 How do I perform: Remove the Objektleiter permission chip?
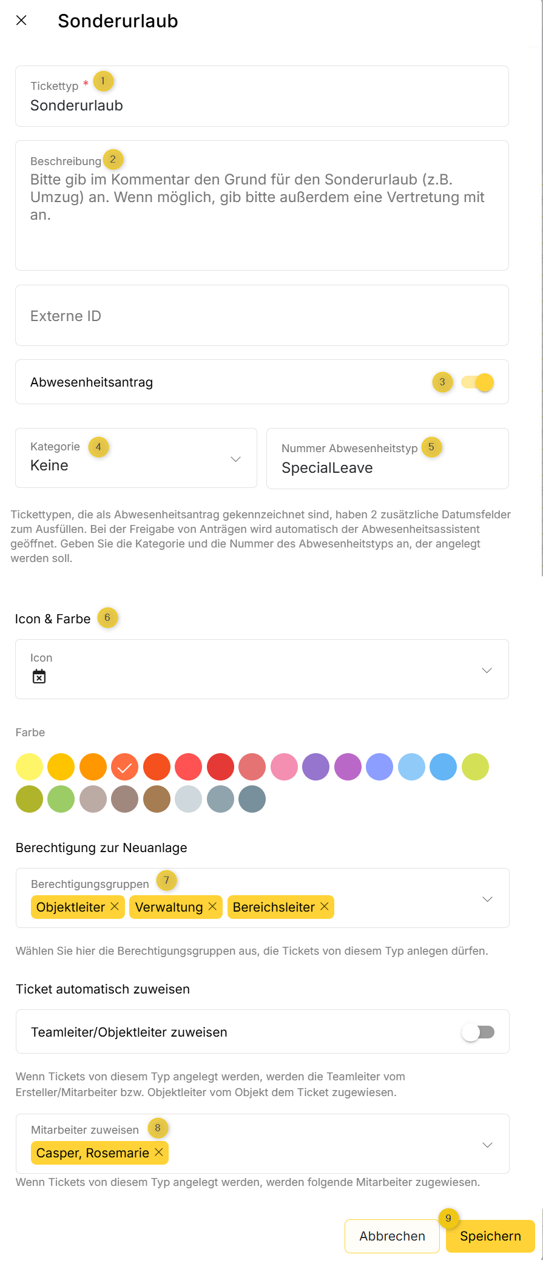point(115,907)
